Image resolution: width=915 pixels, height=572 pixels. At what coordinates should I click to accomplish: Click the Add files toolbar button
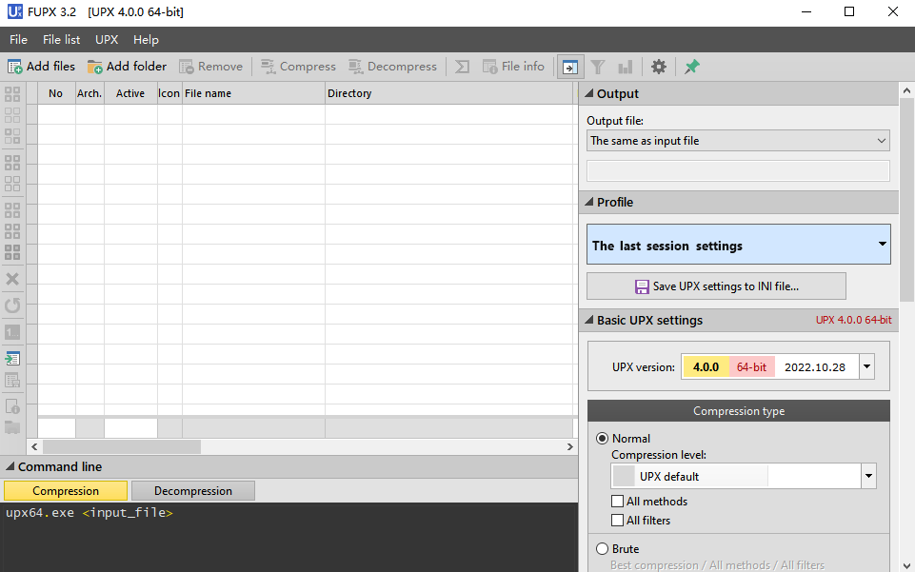click(42, 67)
